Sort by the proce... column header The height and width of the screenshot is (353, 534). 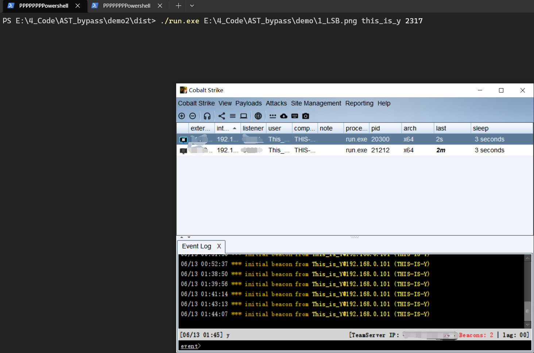(x=356, y=128)
